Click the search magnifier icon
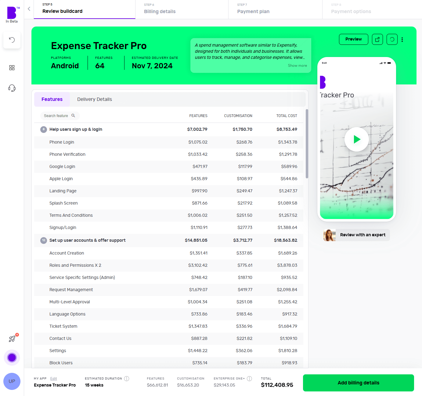This screenshot has width=422, height=396. [x=73, y=116]
